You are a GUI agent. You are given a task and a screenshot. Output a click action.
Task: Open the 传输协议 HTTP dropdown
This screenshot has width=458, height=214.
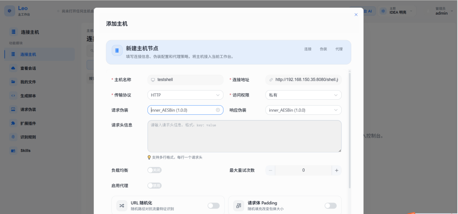tap(185, 95)
